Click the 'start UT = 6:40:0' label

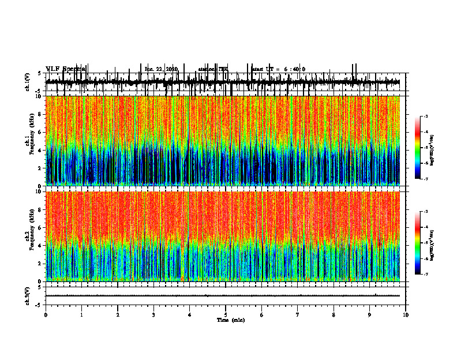(x=278, y=69)
